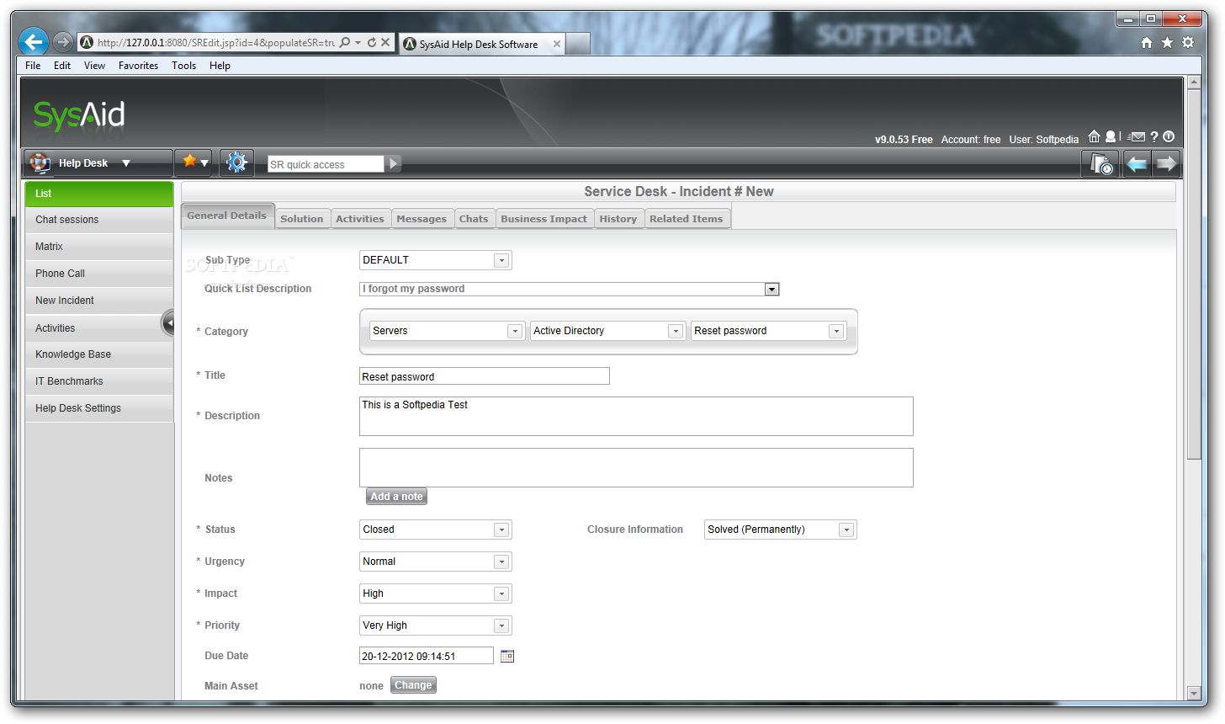Expand the Status dropdown showing Closed
The image size is (1225, 724).
501,530
